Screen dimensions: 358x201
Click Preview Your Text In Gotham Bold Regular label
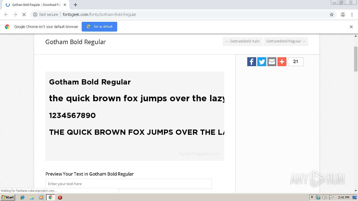click(x=89, y=174)
